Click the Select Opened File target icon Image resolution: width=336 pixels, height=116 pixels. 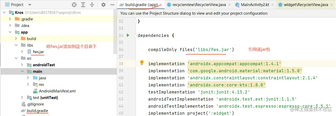tap(74, 5)
